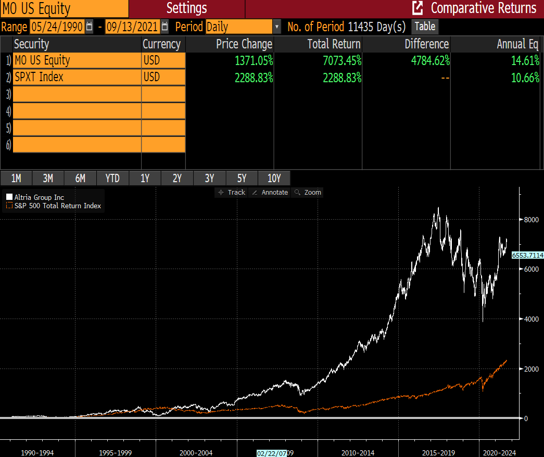Click 14.61% annual equivalent value
Screen dimensions: 544x457
[525, 61]
